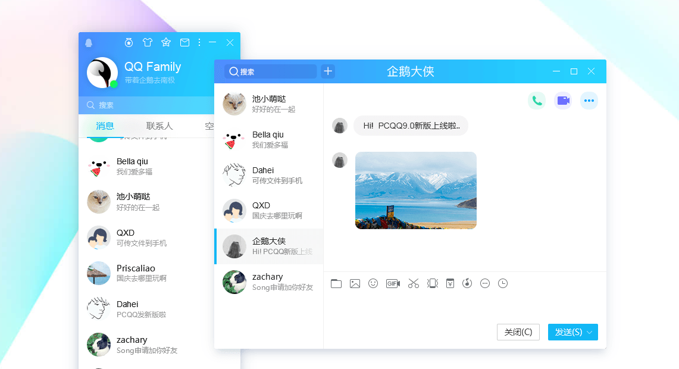
Task: Select Dahei in chat window sidebar
Action: [269, 175]
